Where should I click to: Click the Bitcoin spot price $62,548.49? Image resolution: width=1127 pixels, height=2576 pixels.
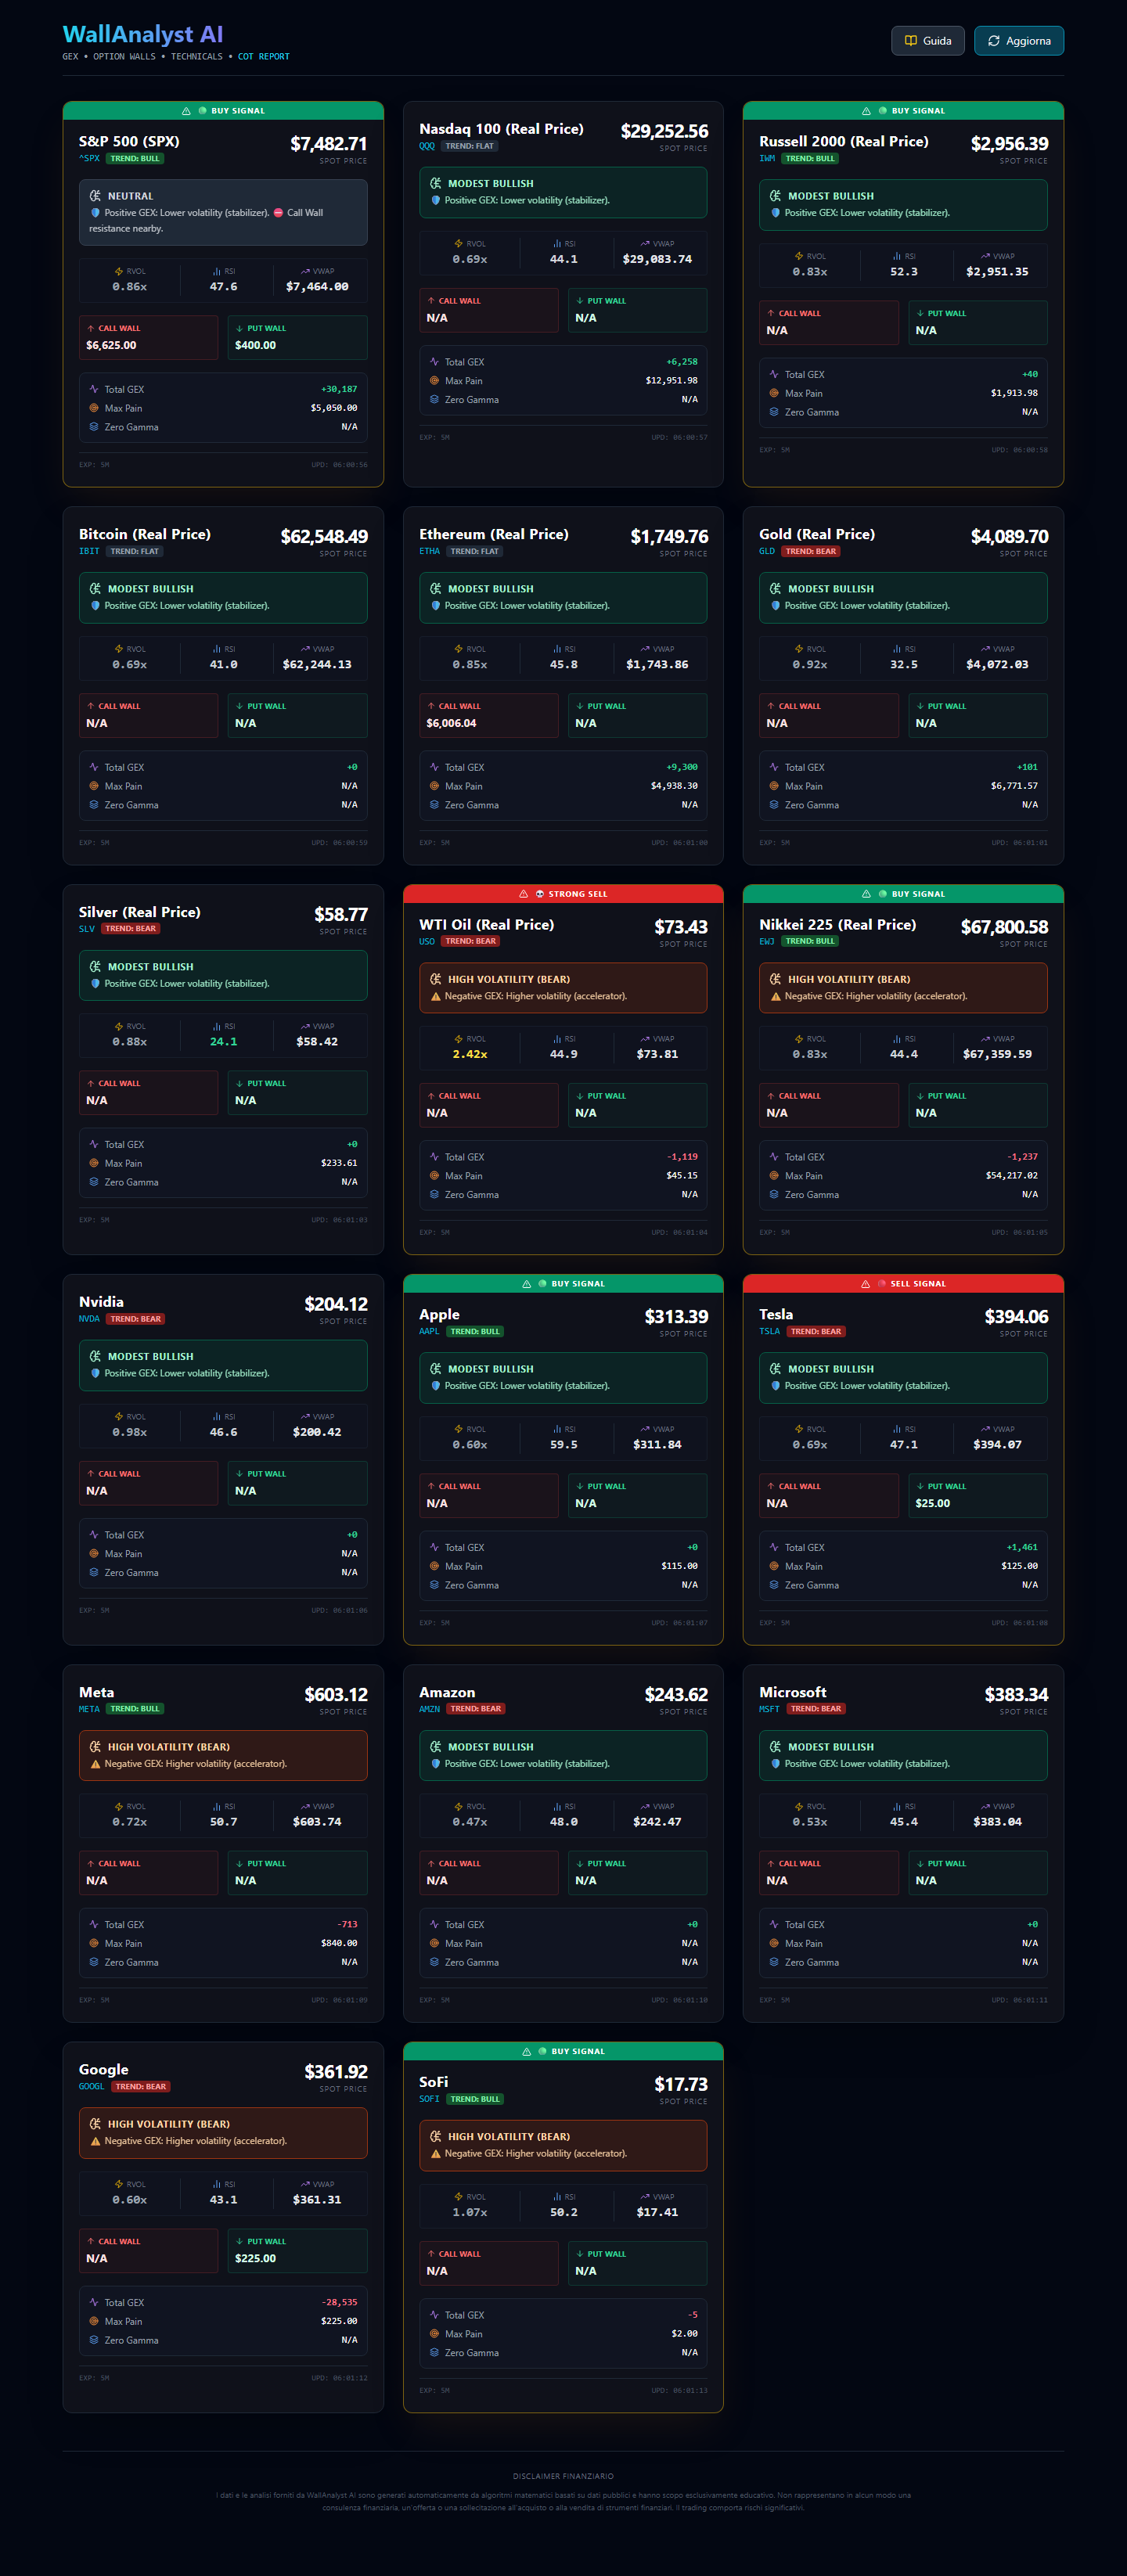324,537
